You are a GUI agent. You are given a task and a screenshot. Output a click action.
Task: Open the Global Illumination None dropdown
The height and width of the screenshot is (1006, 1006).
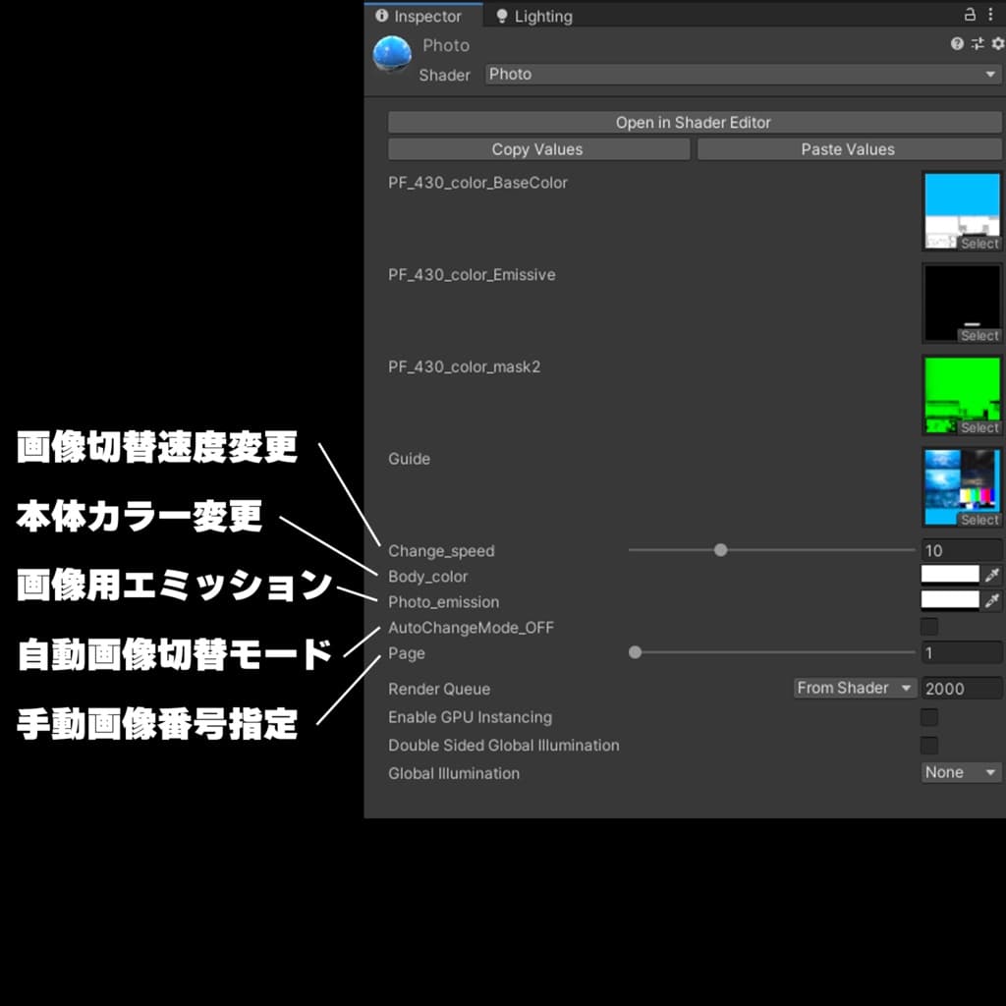click(x=961, y=773)
